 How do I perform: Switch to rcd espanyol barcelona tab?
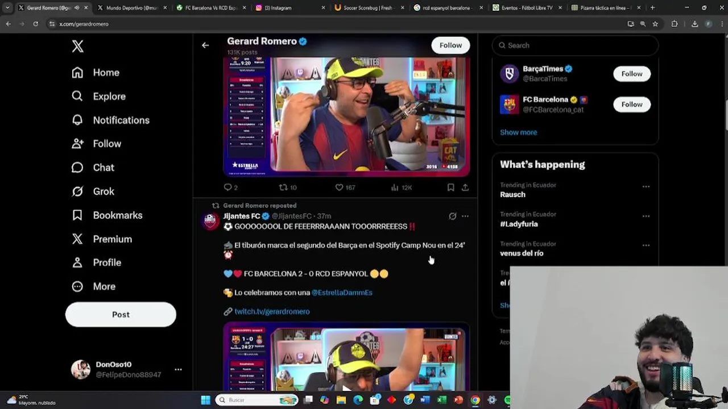click(x=448, y=8)
